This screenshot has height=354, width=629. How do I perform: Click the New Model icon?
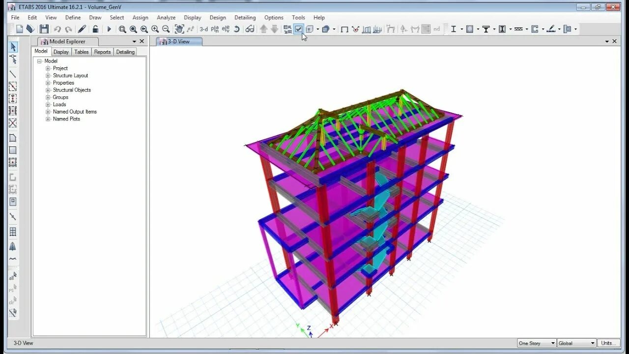20,29
